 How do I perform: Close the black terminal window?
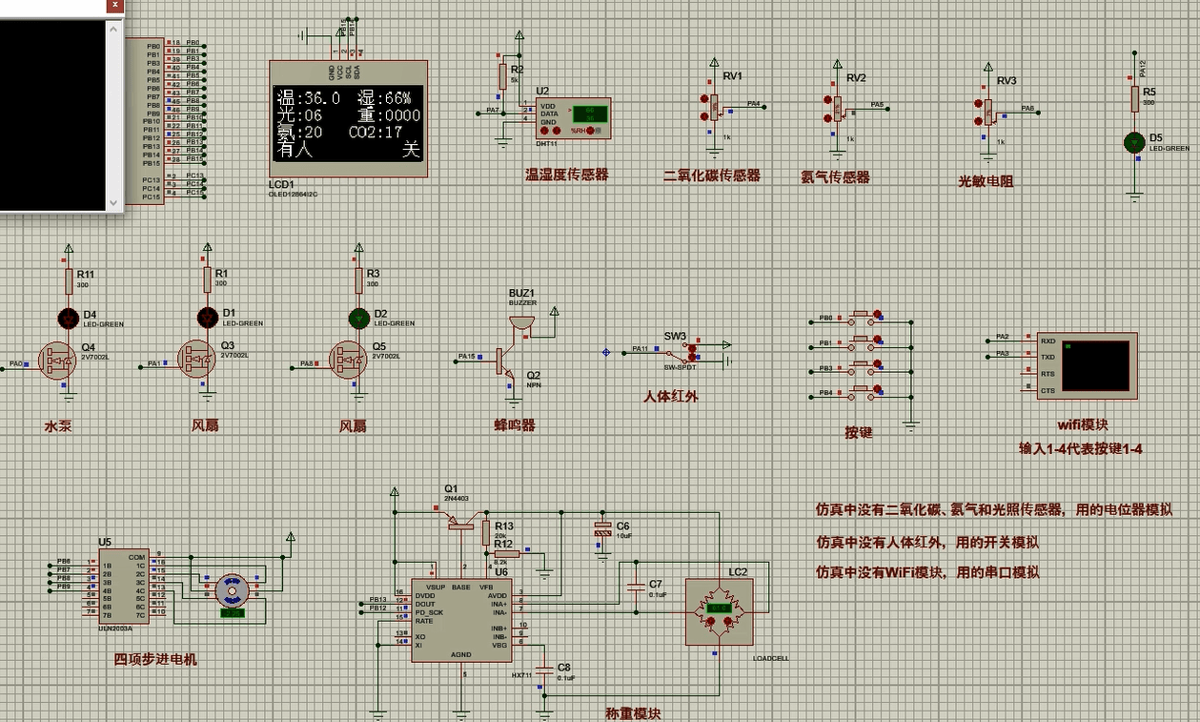pyautogui.click(x=113, y=5)
